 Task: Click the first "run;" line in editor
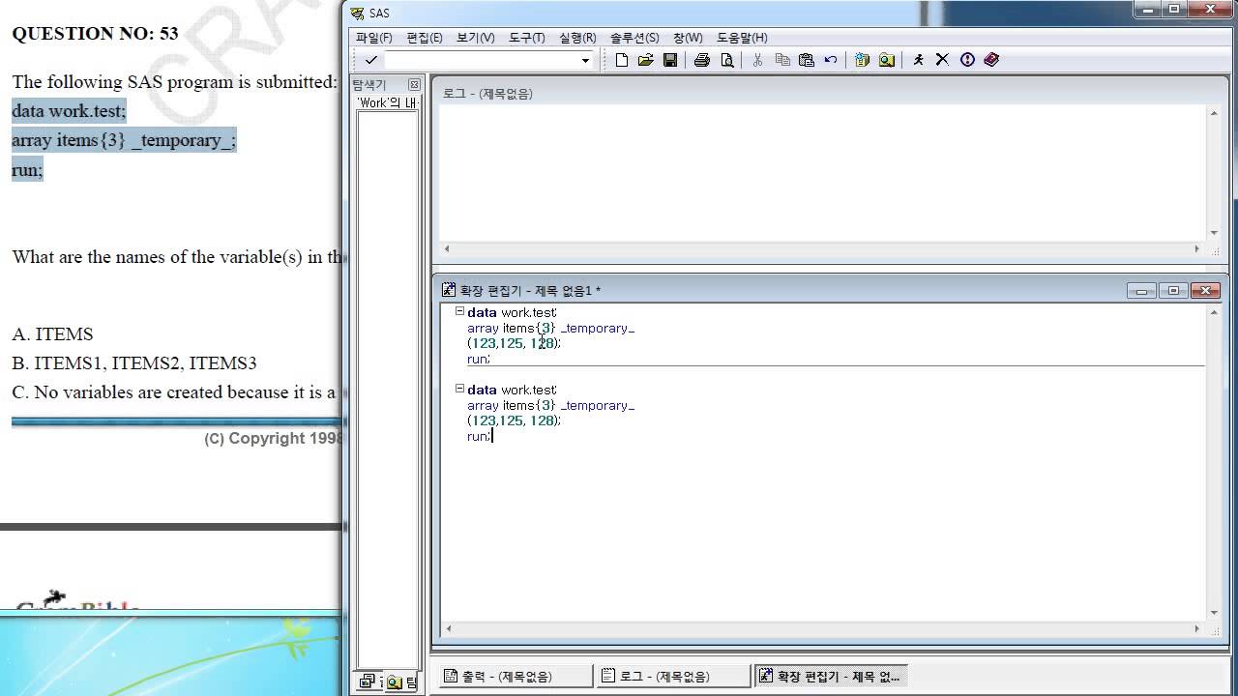(x=479, y=359)
